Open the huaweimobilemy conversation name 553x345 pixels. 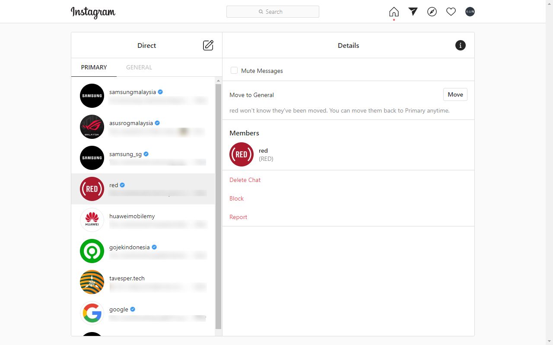[132, 216]
